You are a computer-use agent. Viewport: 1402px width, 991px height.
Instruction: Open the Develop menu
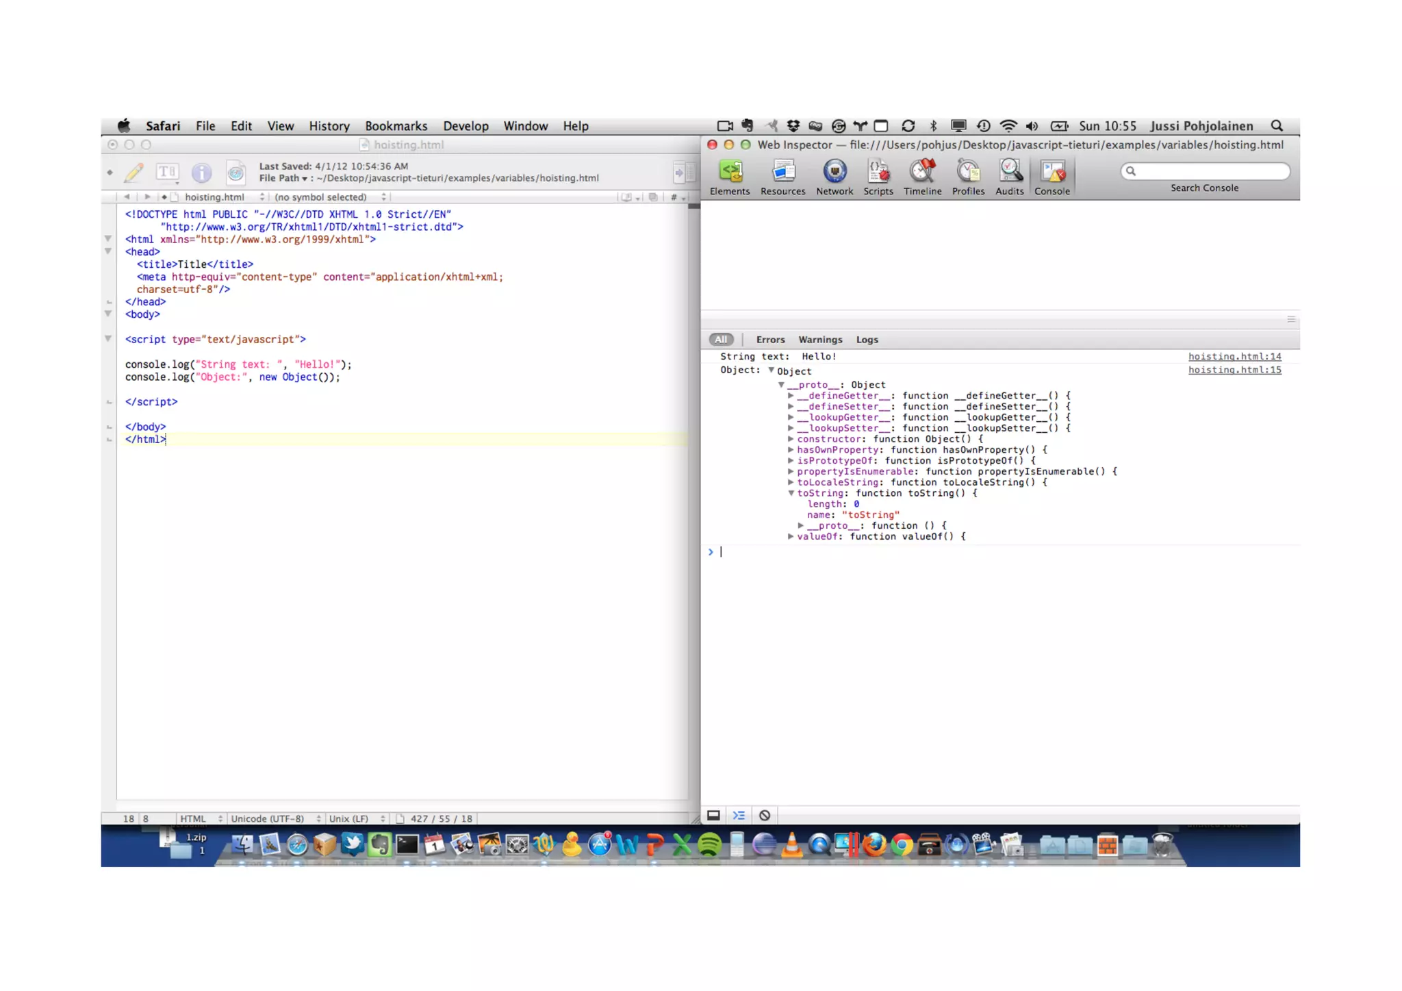click(466, 126)
